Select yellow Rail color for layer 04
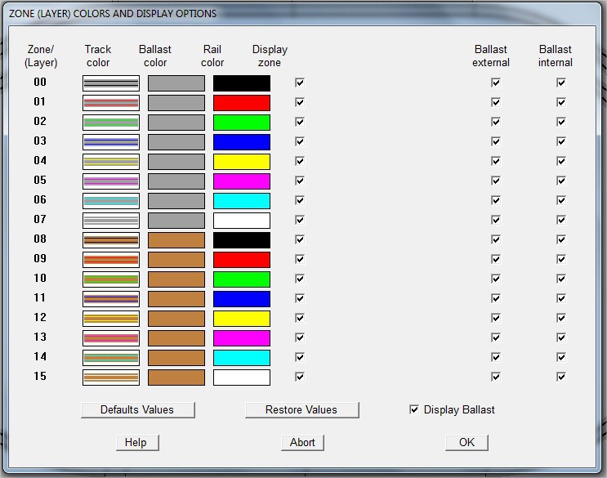Image resolution: width=607 pixels, height=478 pixels. [x=242, y=162]
